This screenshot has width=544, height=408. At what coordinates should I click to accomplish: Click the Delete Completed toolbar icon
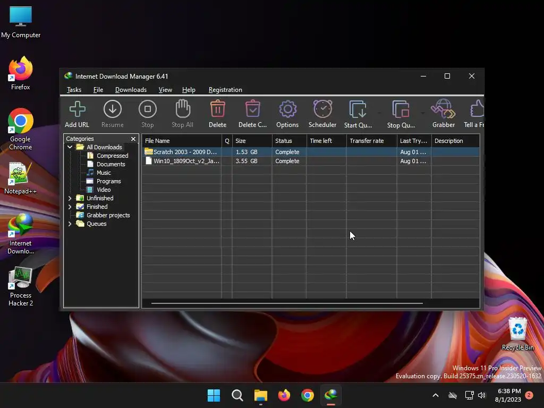click(252, 114)
